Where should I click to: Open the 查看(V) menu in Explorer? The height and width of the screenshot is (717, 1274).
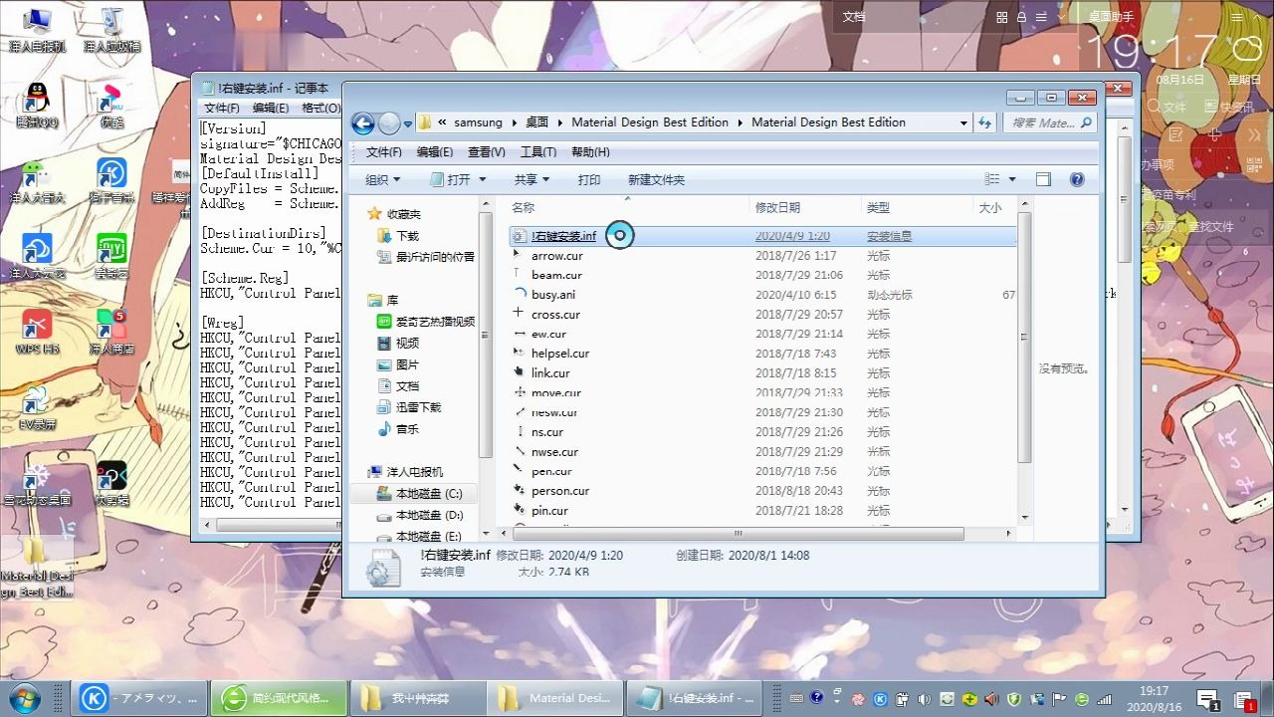(487, 152)
